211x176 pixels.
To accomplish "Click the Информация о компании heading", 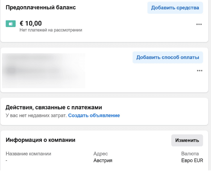I will tap(41, 140).
